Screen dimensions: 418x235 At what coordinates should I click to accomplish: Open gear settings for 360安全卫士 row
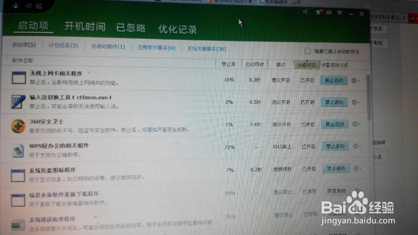click(356, 124)
